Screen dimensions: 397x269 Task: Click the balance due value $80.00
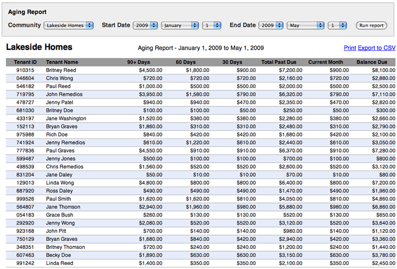(387, 175)
